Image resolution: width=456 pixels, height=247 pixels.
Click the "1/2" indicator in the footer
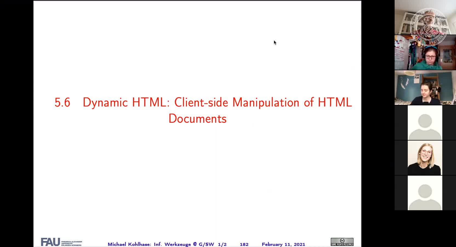point(222,244)
